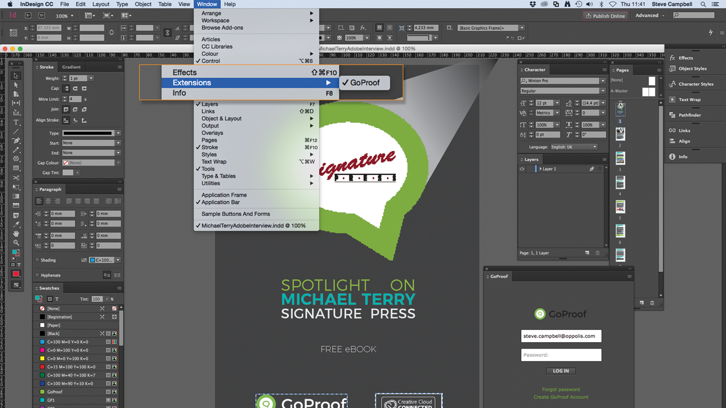Click the GoProof Password field
This screenshot has width=726, height=408.
click(561, 355)
